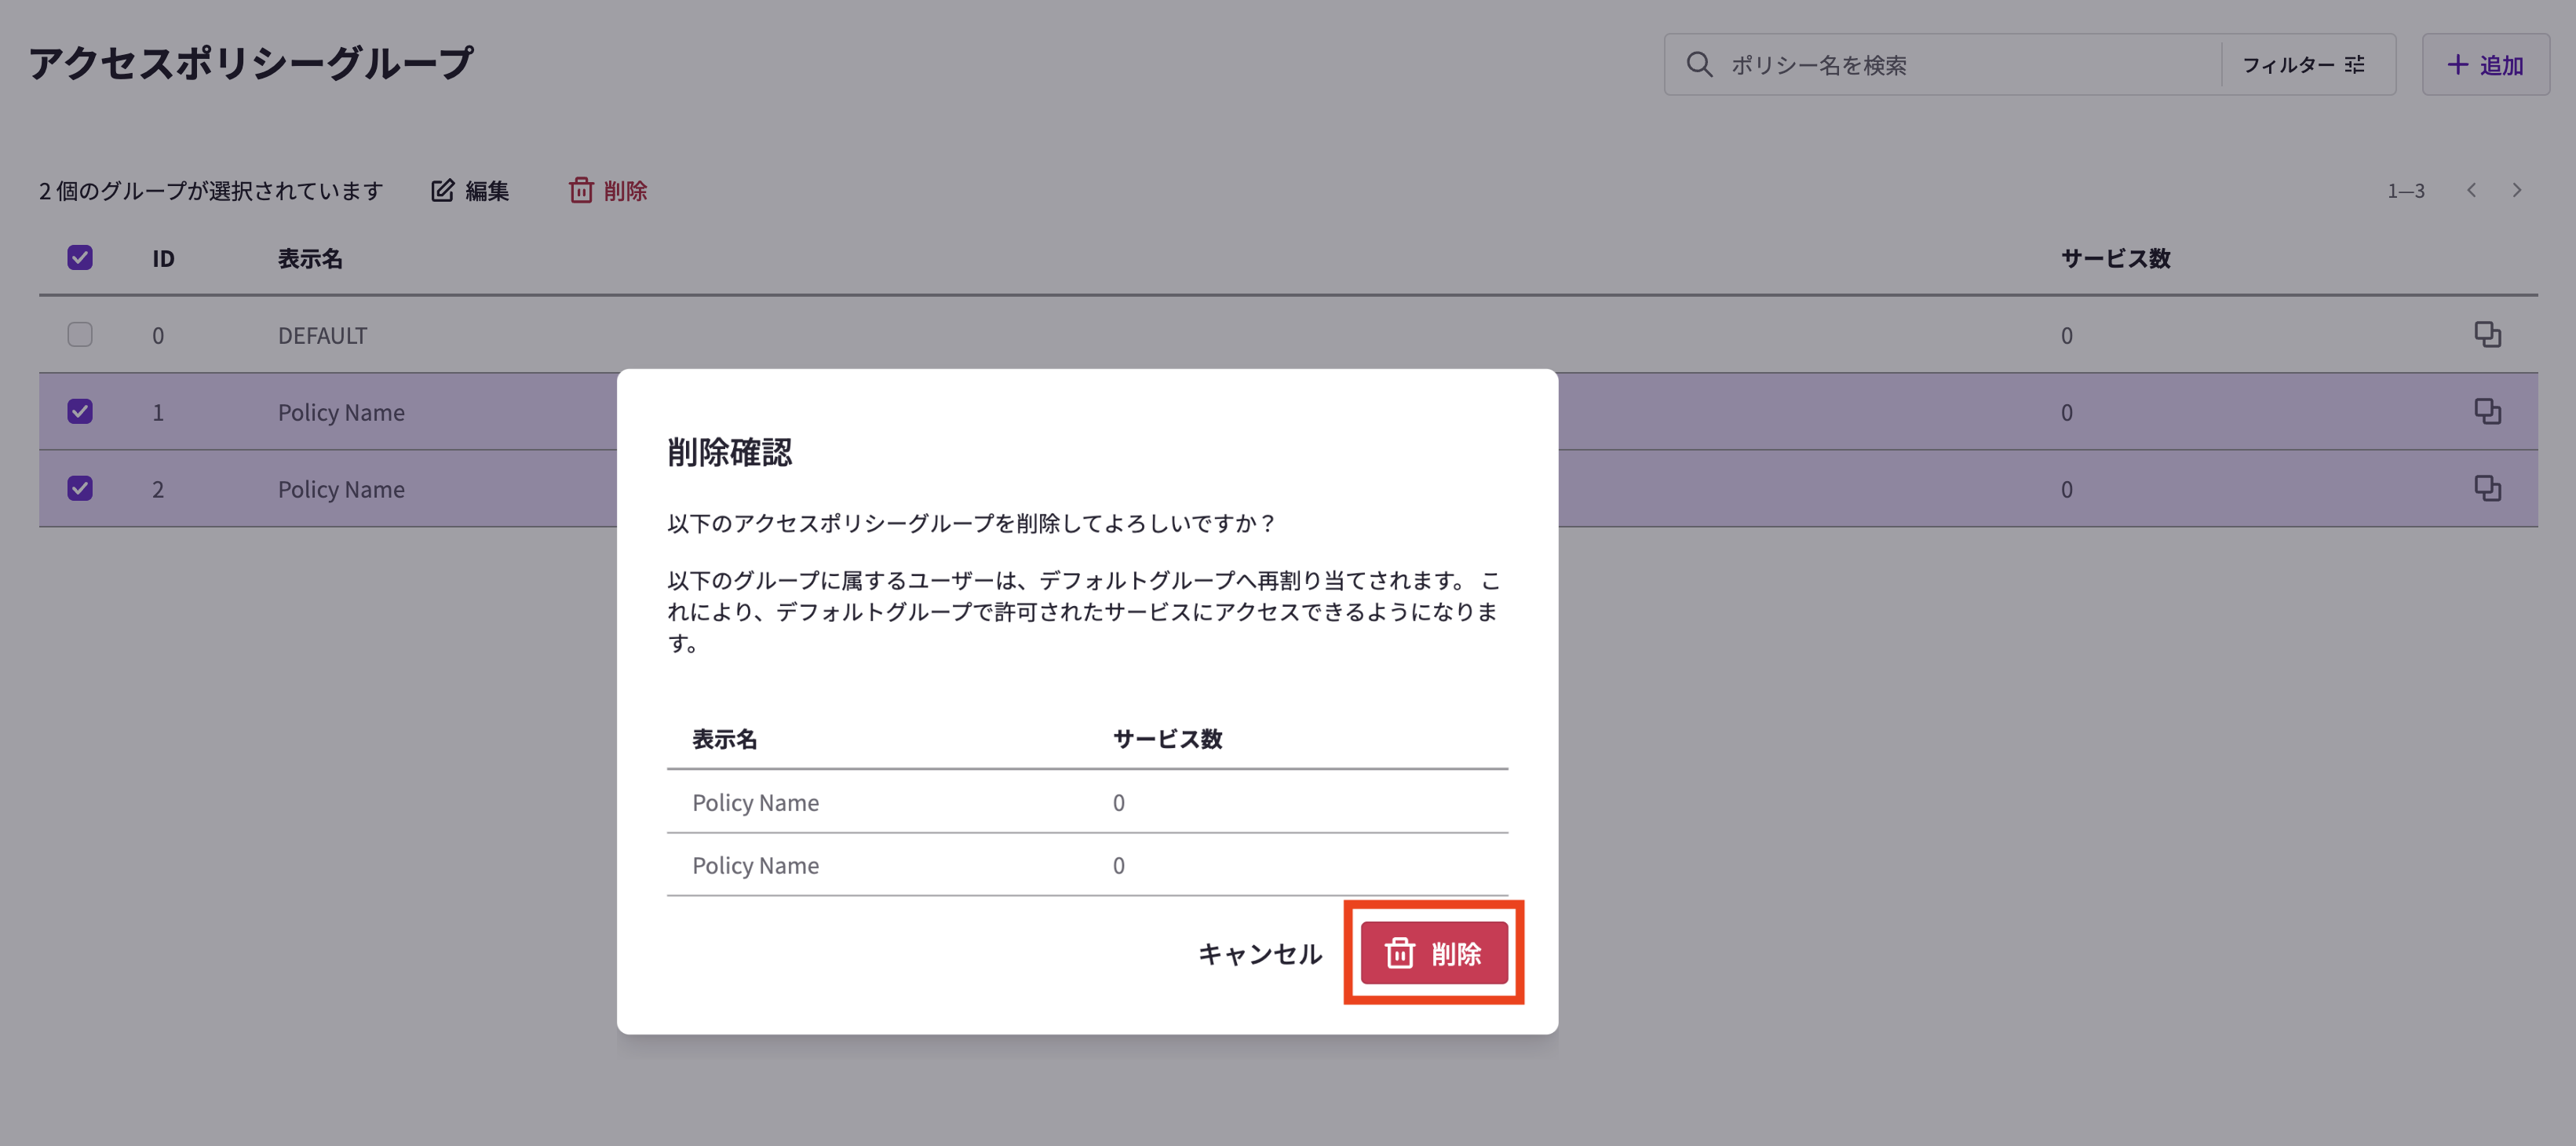Screen dimensions: 2576x1146
Task: Go to the next page chevron
Action: [x=2517, y=190]
